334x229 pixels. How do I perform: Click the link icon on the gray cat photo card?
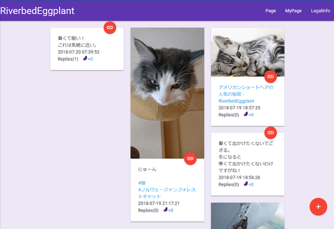pyautogui.click(x=190, y=158)
